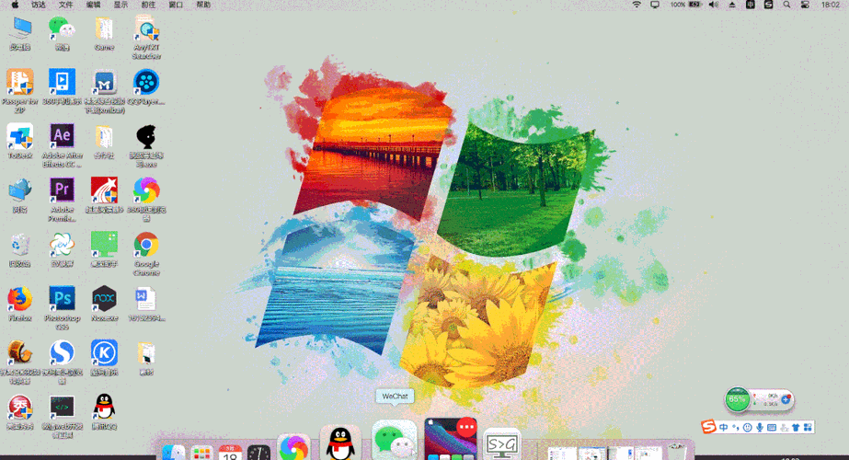Click the Sogou input S logo

pyautogui.click(x=708, y=427)
